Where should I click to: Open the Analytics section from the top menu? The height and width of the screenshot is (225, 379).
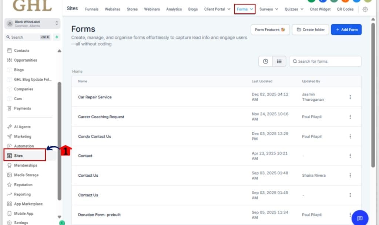tap(174, 9)
